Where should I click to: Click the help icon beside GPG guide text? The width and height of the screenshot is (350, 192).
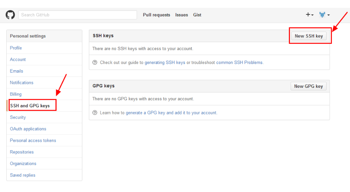click(95, 113)
